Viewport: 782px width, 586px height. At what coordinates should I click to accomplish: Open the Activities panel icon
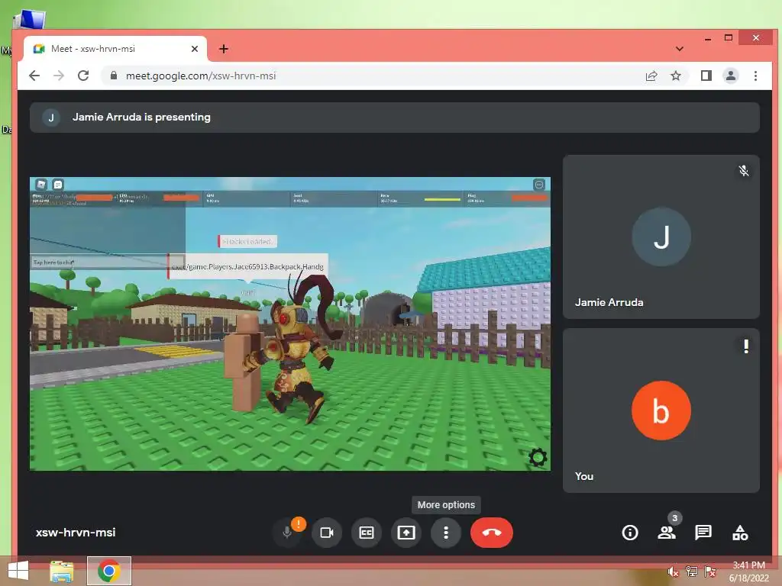tap(740, 533)
